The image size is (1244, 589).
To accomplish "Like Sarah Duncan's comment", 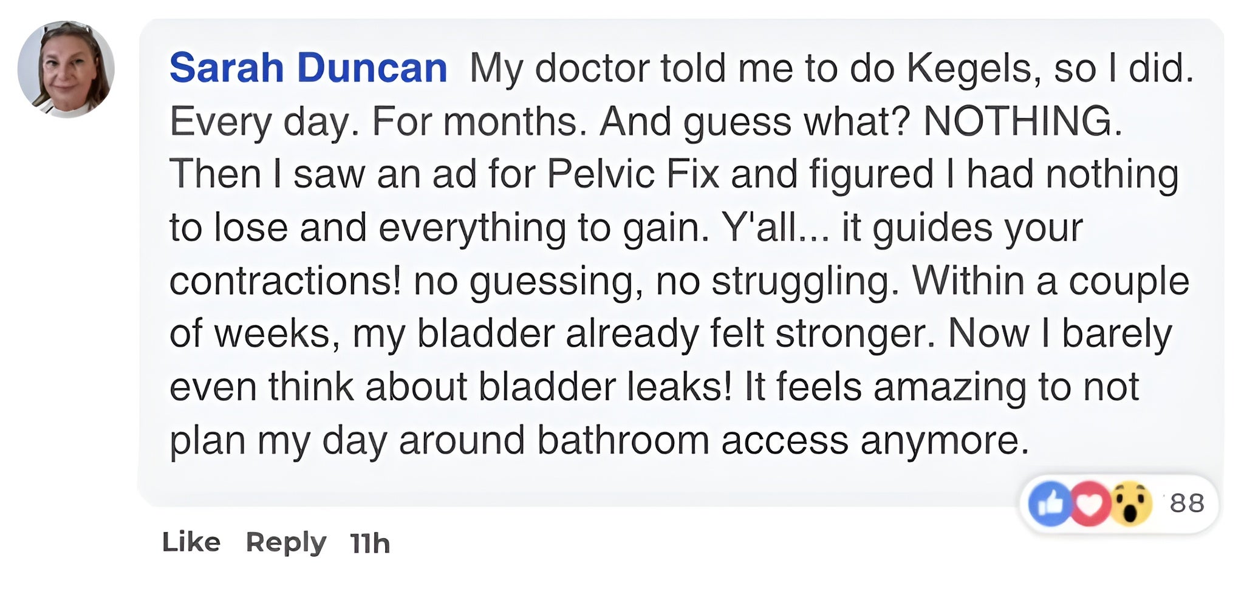I will click(191, 542).
